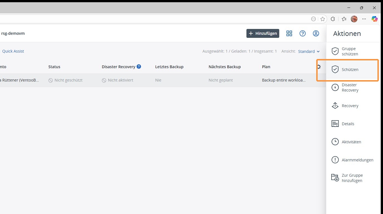Click the Details list icon
This screenshot has width=383, height=214.
(x=335, y=124)
